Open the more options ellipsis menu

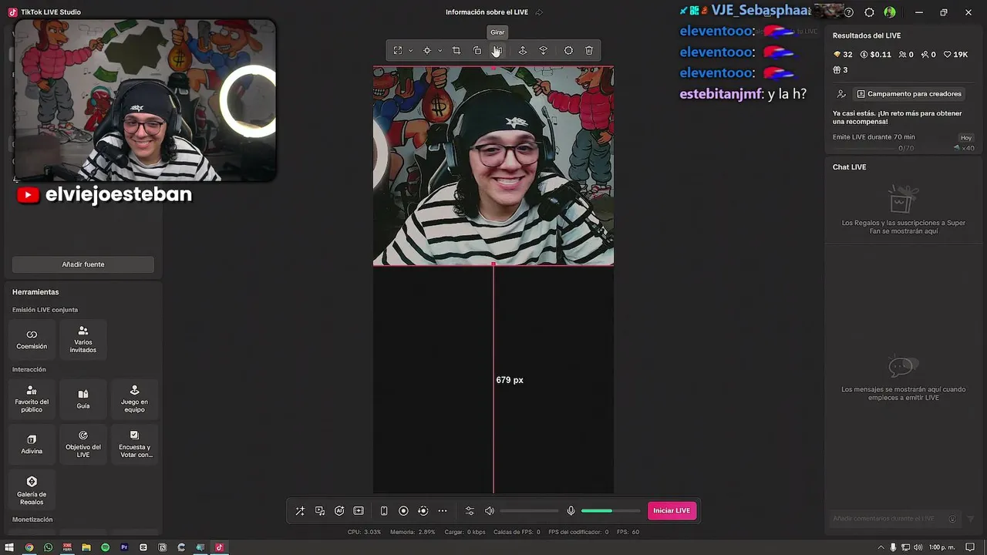[x=443, y=511]
